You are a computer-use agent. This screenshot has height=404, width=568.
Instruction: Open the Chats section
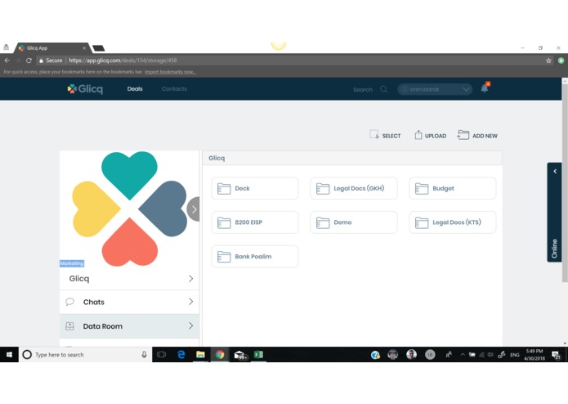129,302
